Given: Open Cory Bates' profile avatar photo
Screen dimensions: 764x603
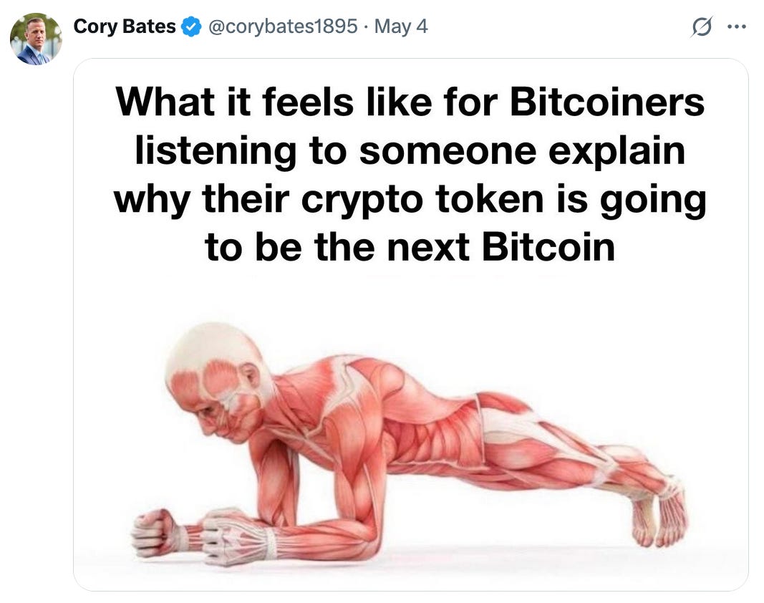Looking at the screenshot, I should click(36, 39).
